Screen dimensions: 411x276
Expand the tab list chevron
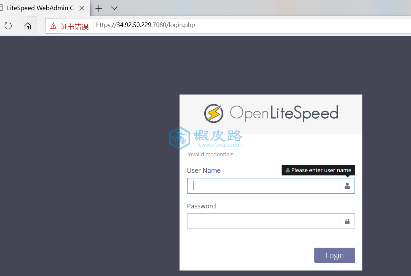(x=114, y=8)
